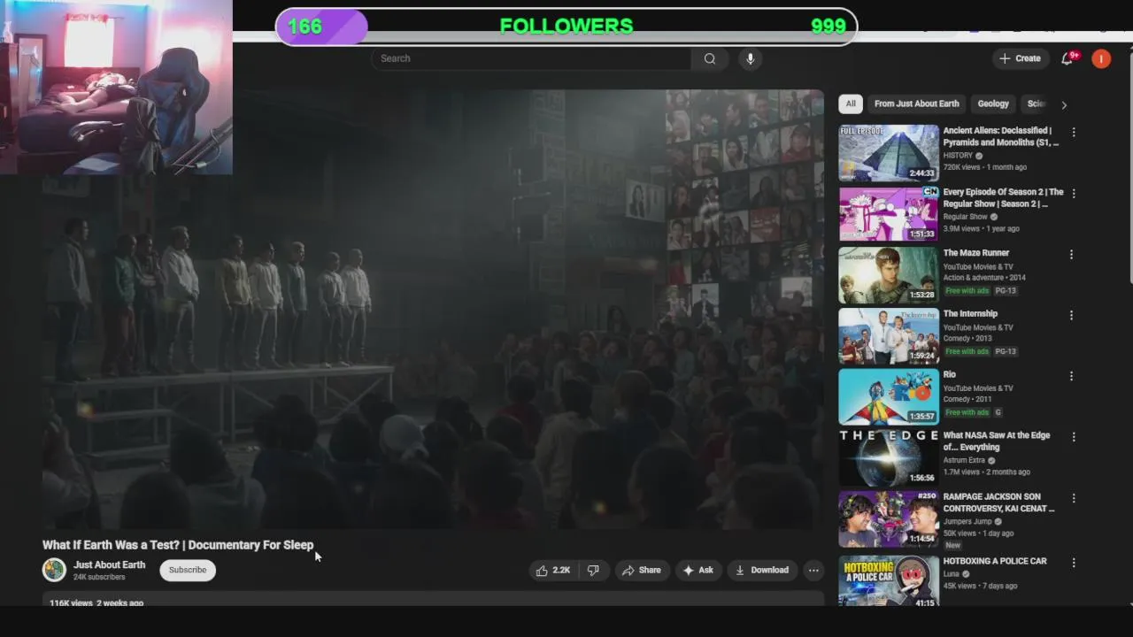The width and height of the screenshot is (1133, 637).
Task: Open The Maze Runner thumbnail
Action: click(889, 274)
